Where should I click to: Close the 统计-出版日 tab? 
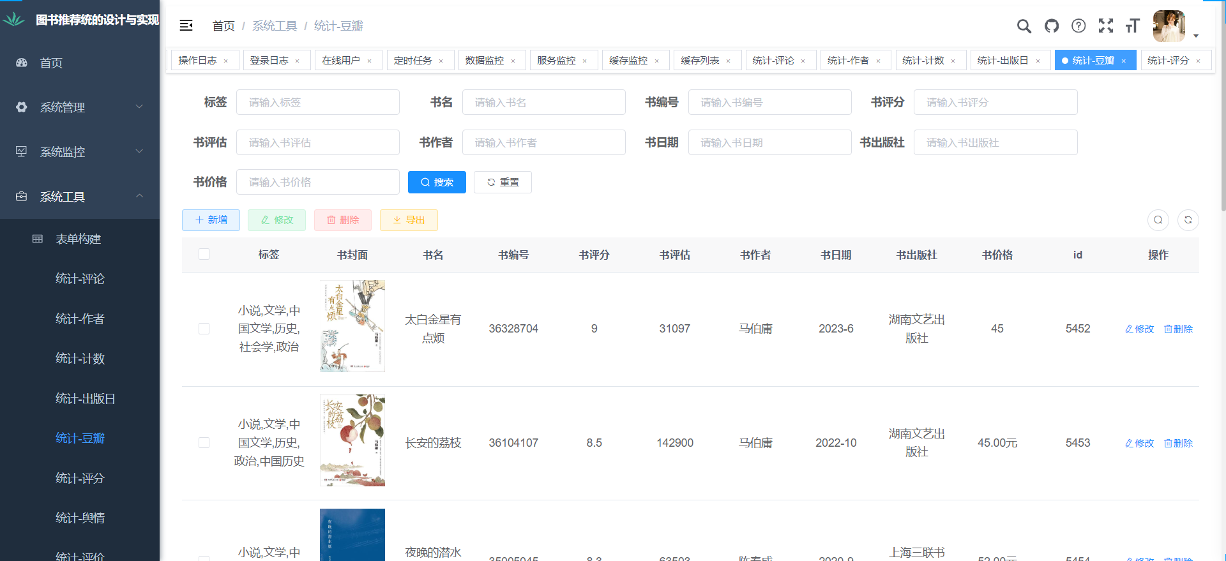(1038, 61)
